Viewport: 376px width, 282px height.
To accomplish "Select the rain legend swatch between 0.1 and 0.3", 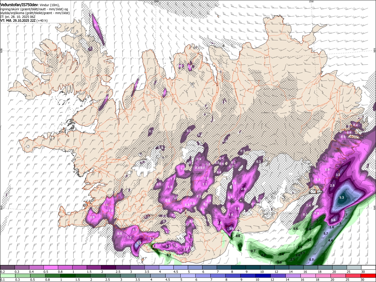I will (7, 276).
